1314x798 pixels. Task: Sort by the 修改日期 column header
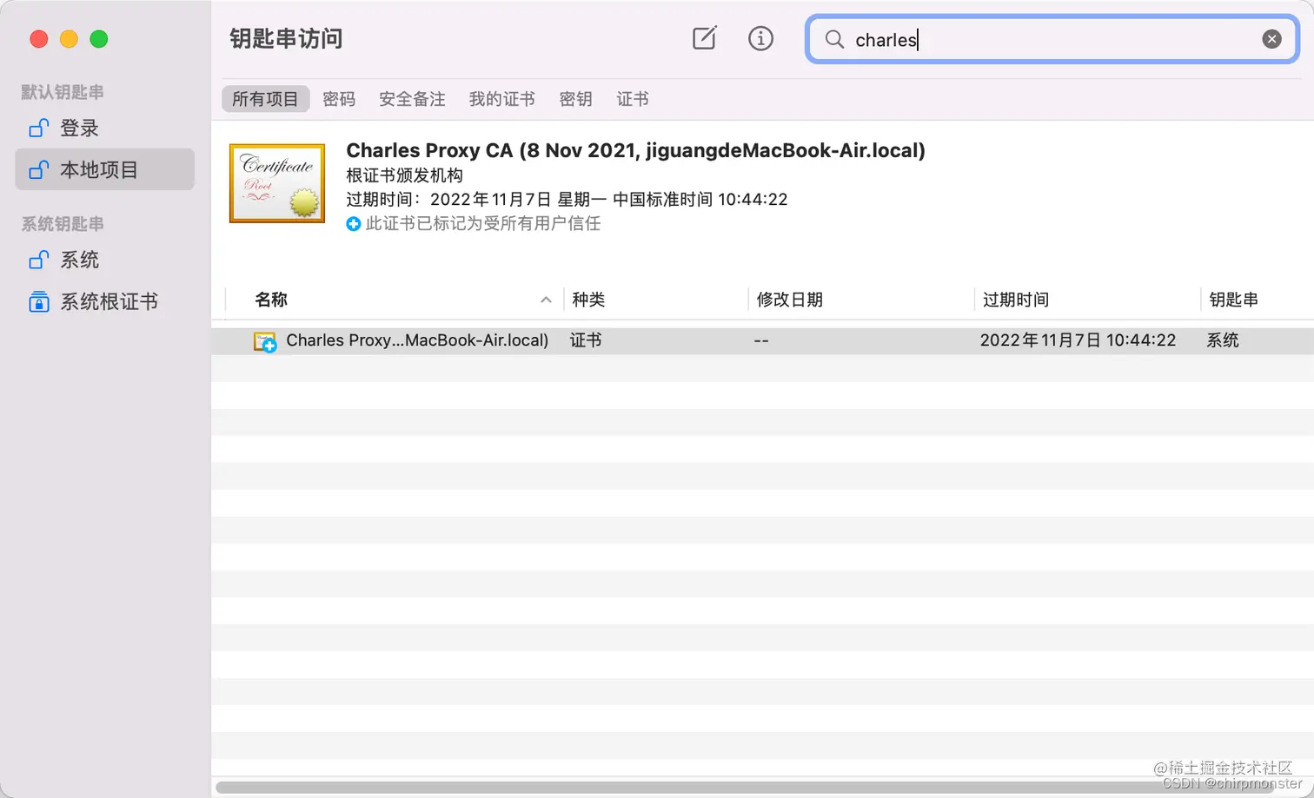click(x=861, y=300)
